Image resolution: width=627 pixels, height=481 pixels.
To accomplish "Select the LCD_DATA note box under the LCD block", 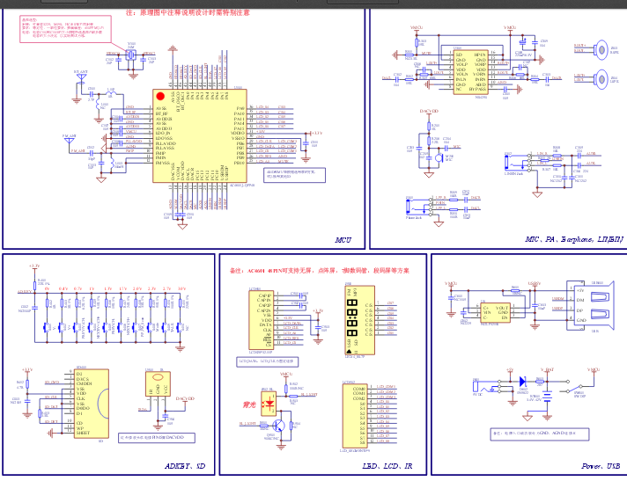I will [268, 361].
